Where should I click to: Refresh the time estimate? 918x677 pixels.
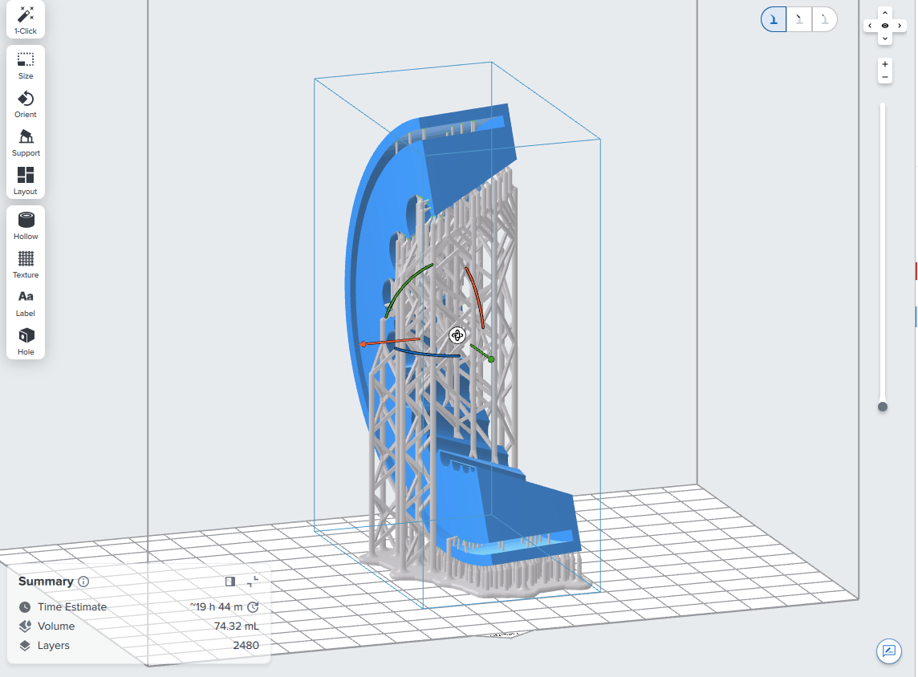coord(253,606)
